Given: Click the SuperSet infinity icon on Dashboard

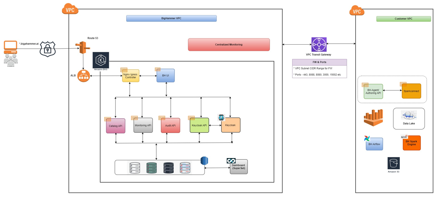Looking at the screenshot, I should point(231,160).
